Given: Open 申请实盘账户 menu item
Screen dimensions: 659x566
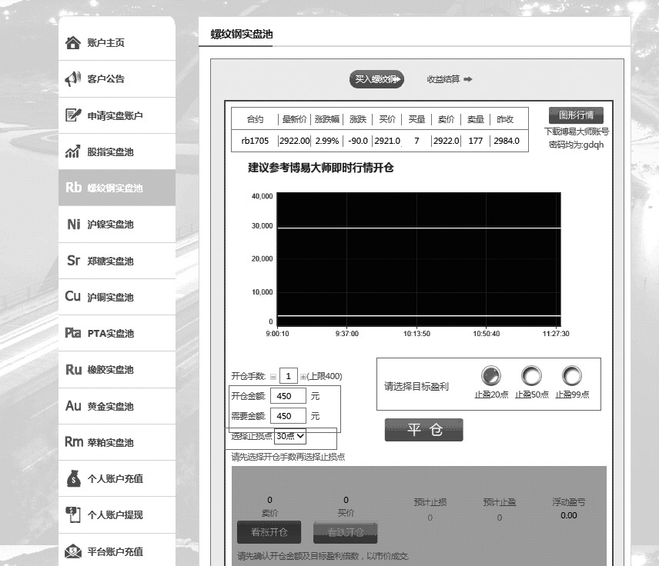Looking at the screenshot, I should [x=117, y=115].
